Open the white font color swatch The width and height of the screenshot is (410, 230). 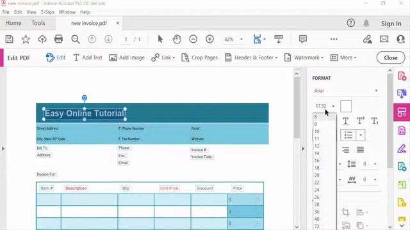pos(346,106)
